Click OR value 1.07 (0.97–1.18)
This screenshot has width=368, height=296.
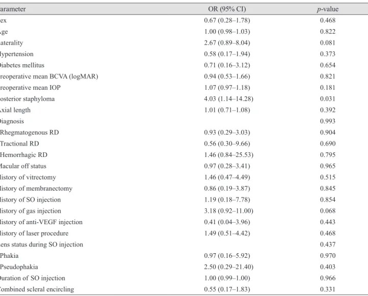tap(227, 88)
